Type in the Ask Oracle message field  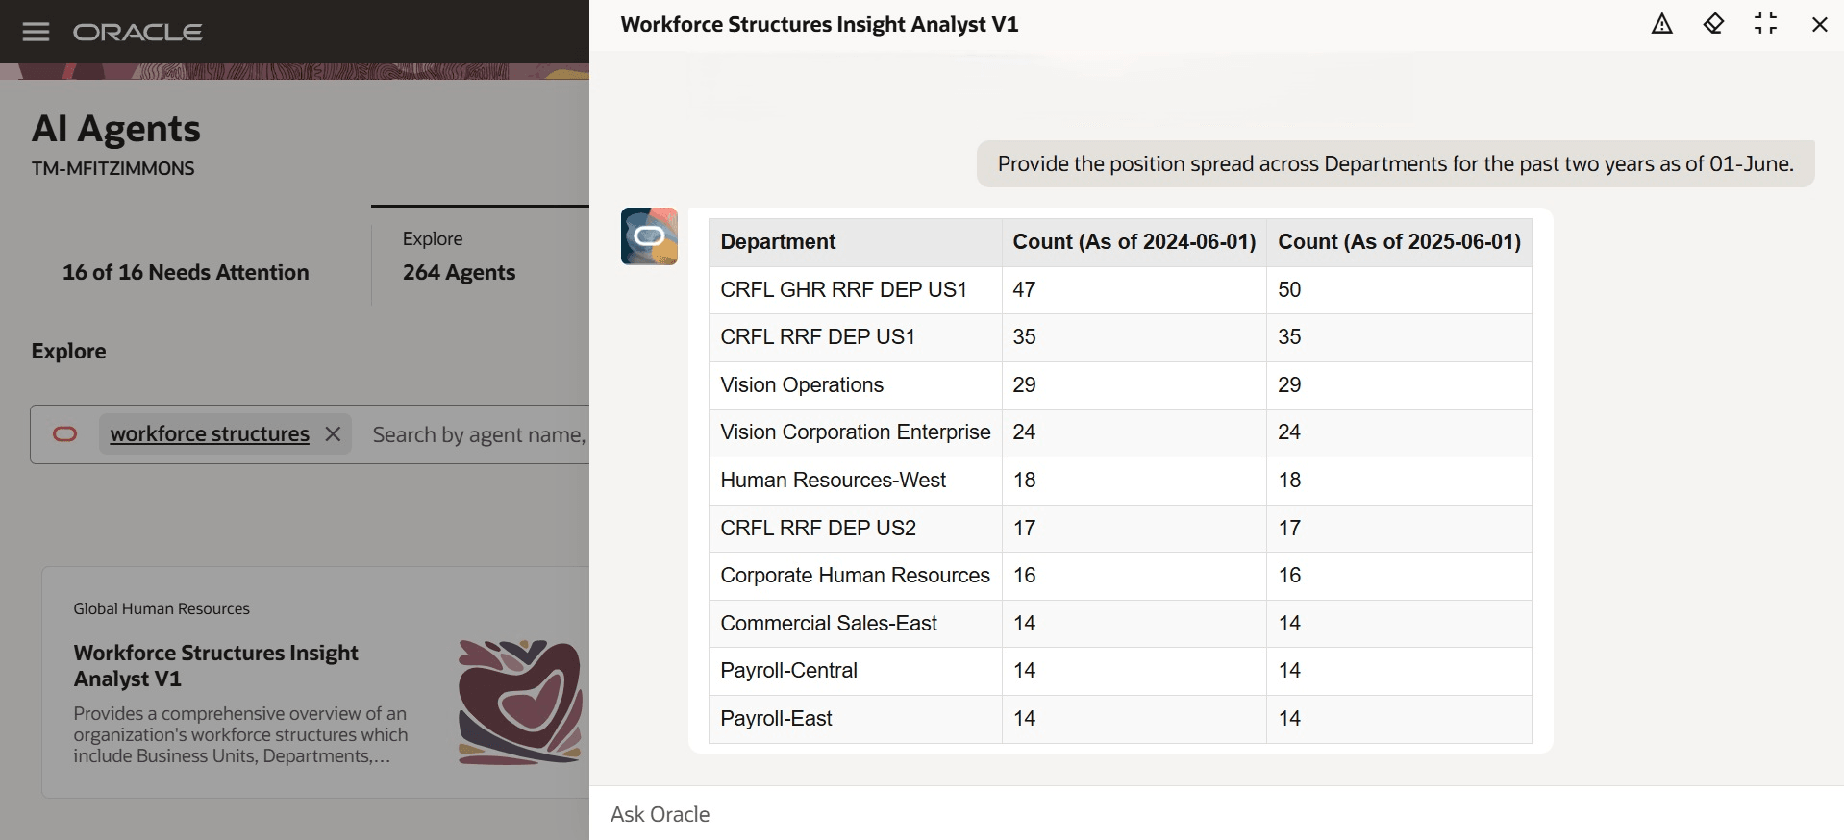pos(1154,814)
